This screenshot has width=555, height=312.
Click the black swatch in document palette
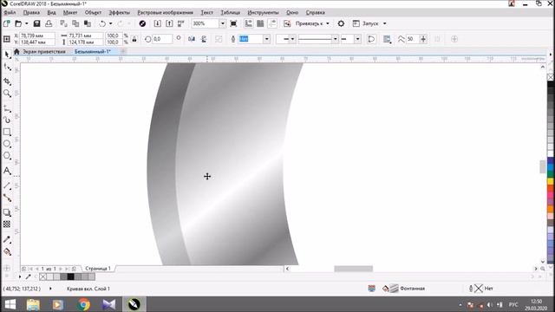click(x=71, y=276)
